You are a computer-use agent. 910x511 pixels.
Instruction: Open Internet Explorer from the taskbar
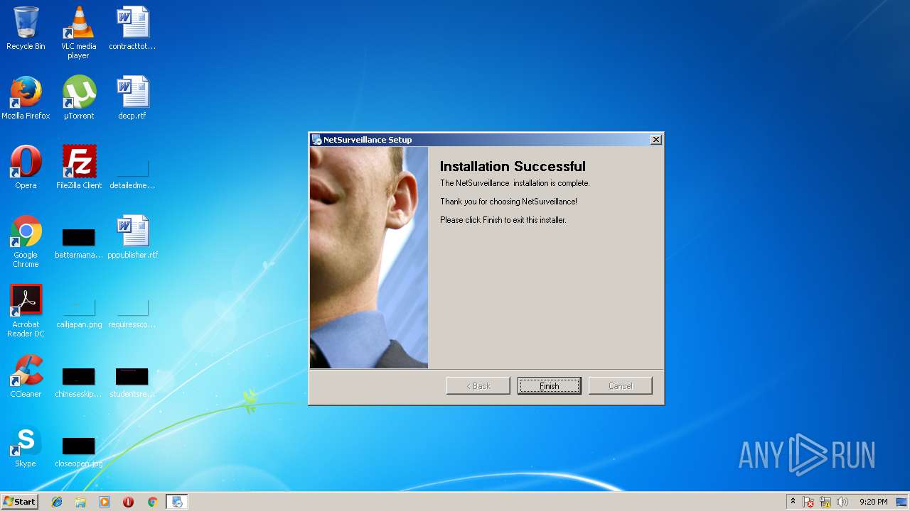[x=57, y=502]
